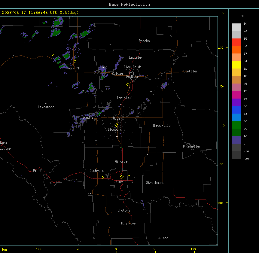
Task: Click the Innisfail label
Action: [125, 98]
